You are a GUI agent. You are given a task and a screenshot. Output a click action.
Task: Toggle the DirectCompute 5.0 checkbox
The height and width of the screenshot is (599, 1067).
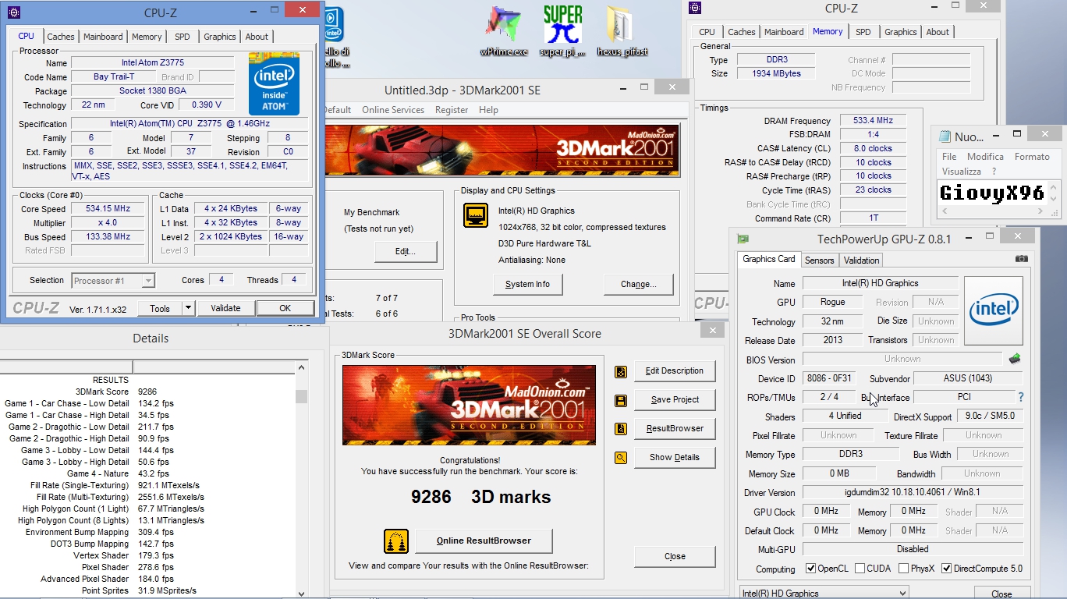coord(947,569)
